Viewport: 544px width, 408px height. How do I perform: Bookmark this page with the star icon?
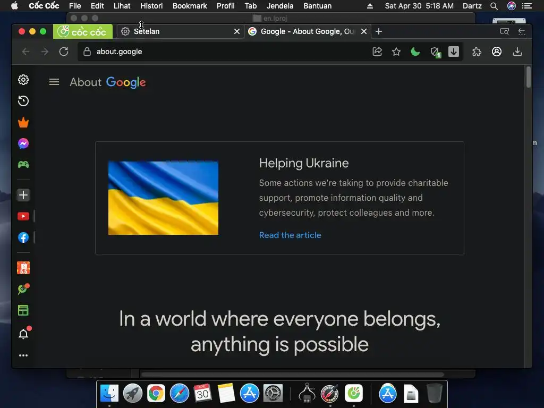click(396, 52)
